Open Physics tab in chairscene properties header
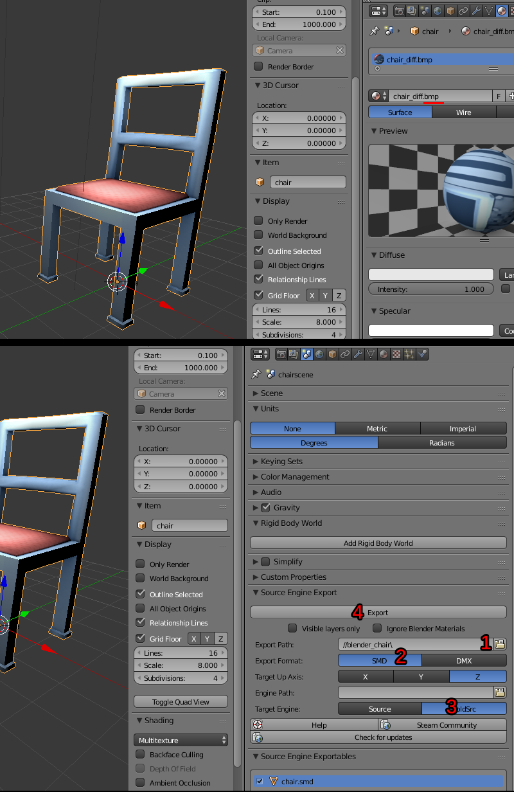 (422, 354)
